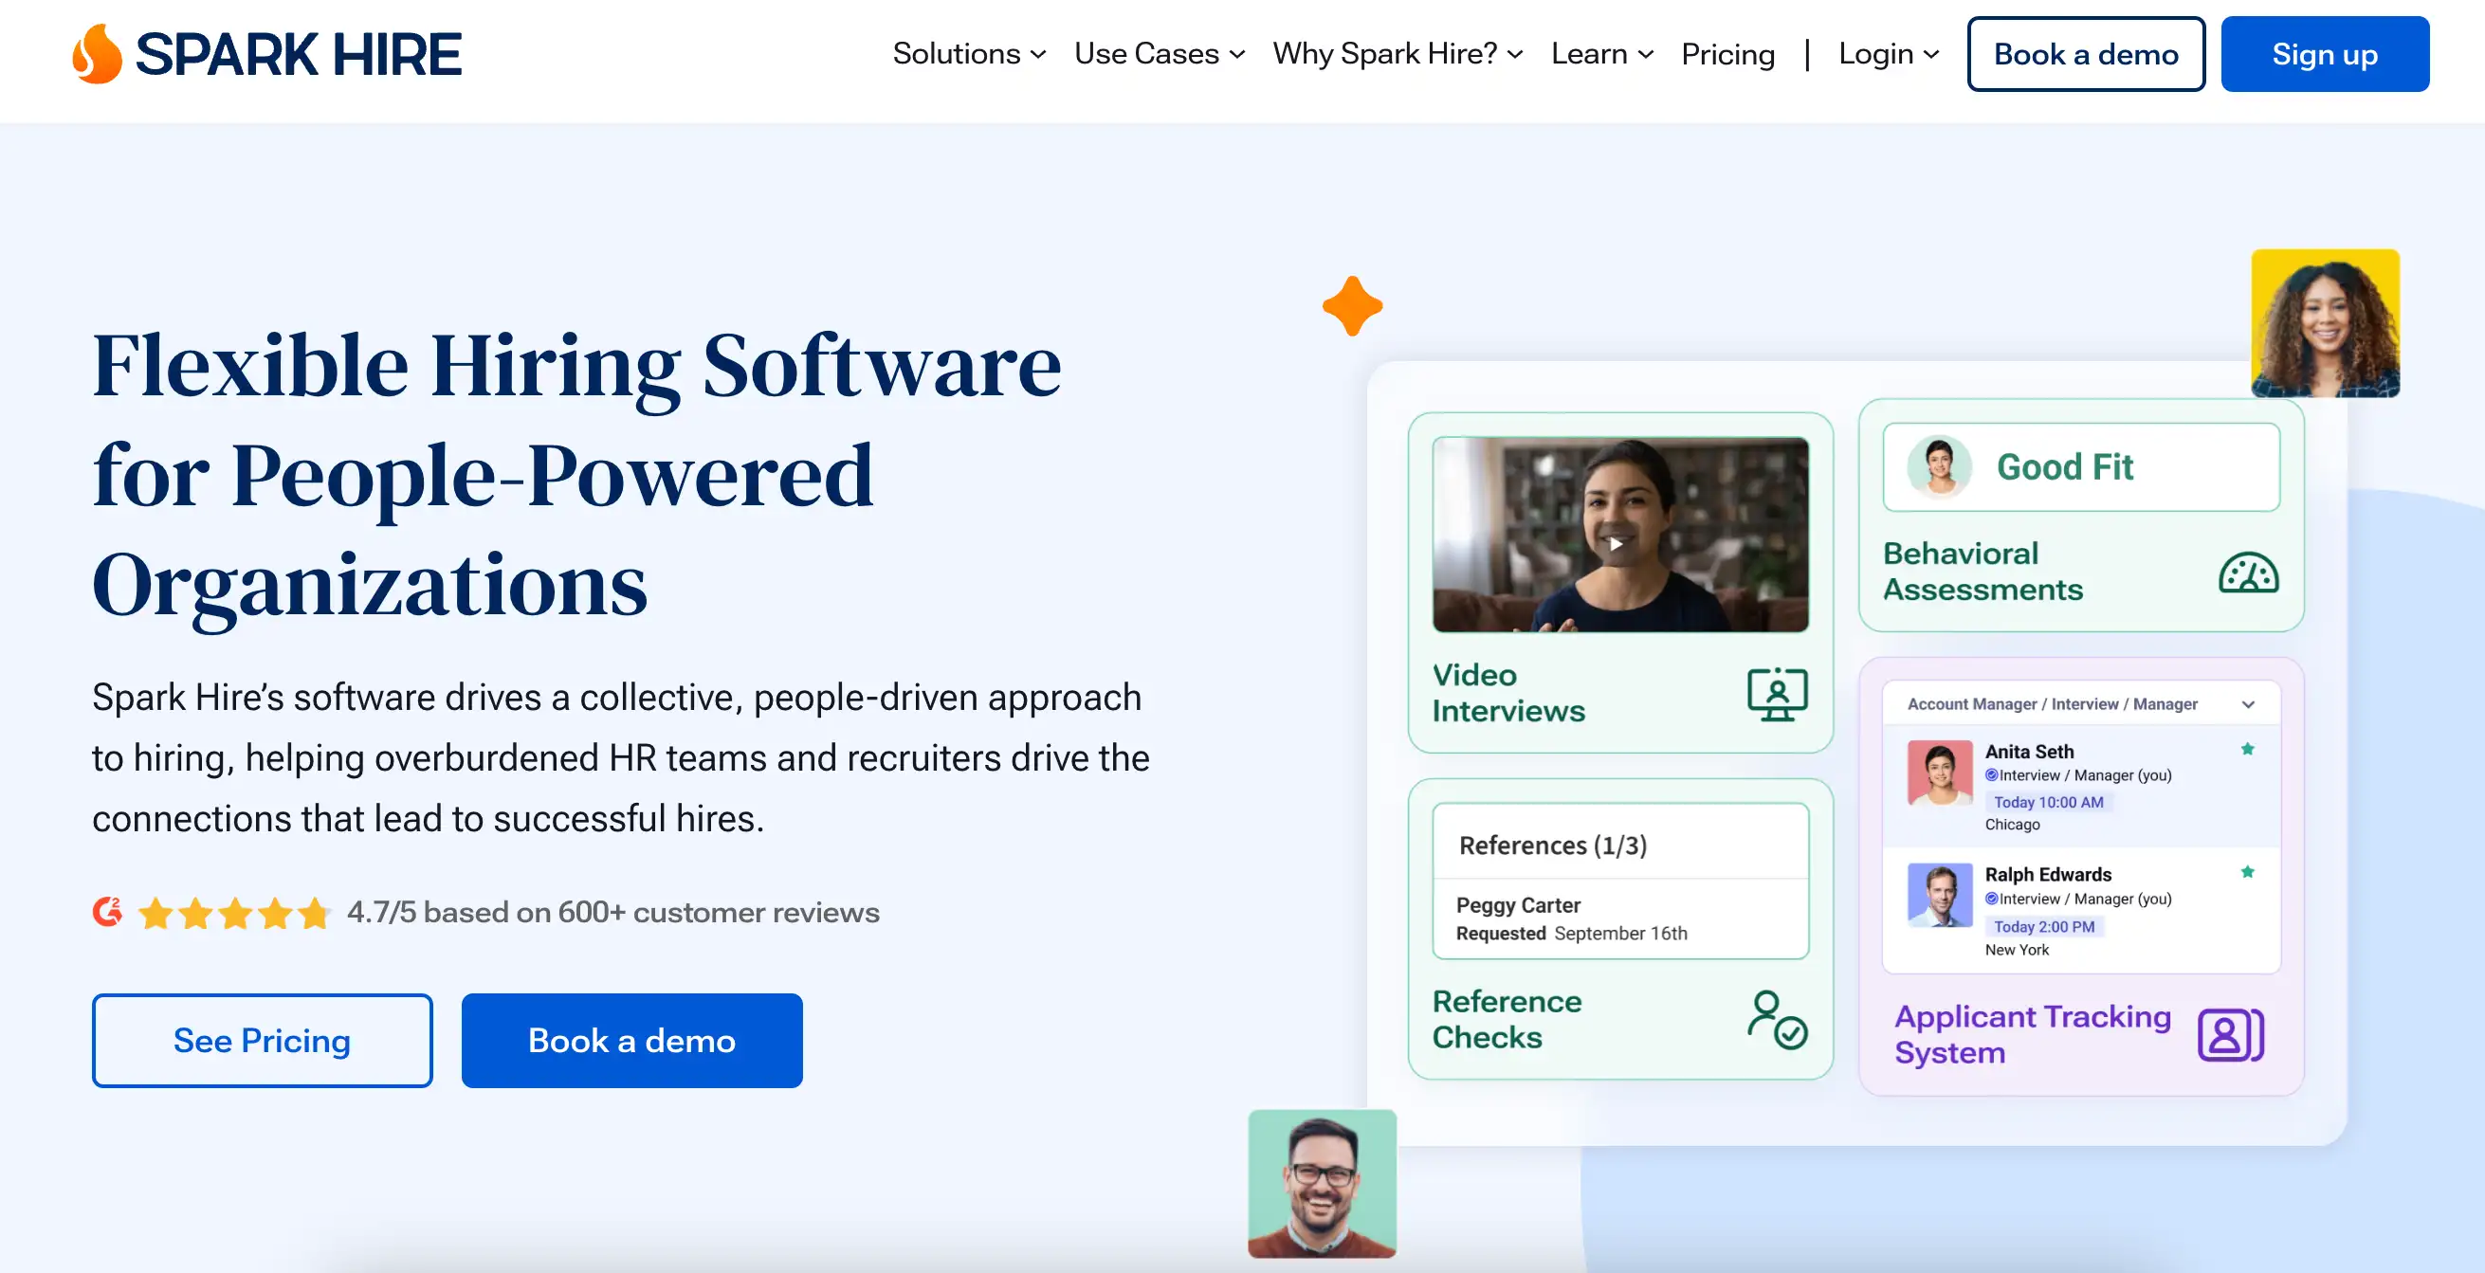Click the hero Book a demo button
2485x1273 pixels.
[631, 1041]
